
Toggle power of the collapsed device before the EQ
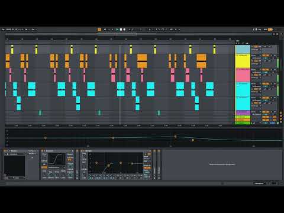(x=77, y=151)
